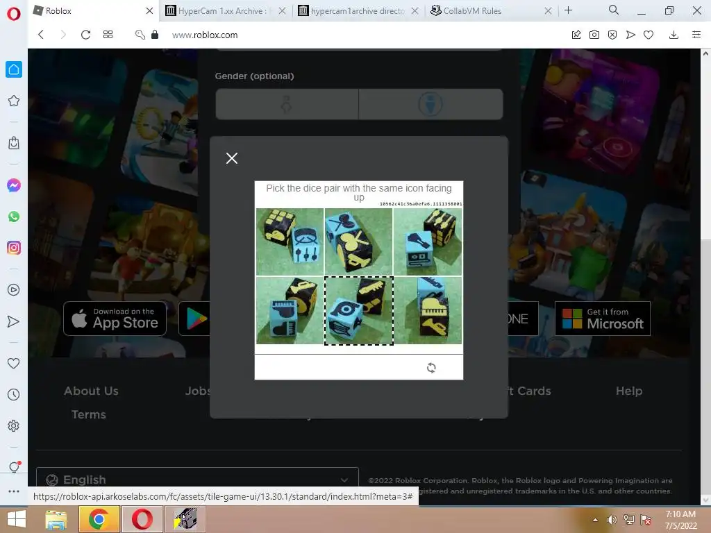This screenshot has height=533, width=711.
Task: Choose the male gender option
Action: click(430, 104)
